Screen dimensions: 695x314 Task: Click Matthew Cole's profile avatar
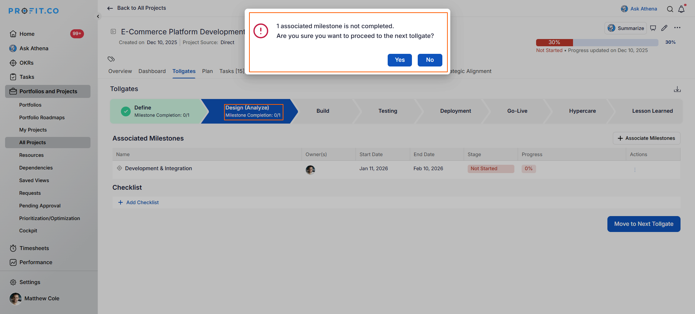[x=15, y=298]
